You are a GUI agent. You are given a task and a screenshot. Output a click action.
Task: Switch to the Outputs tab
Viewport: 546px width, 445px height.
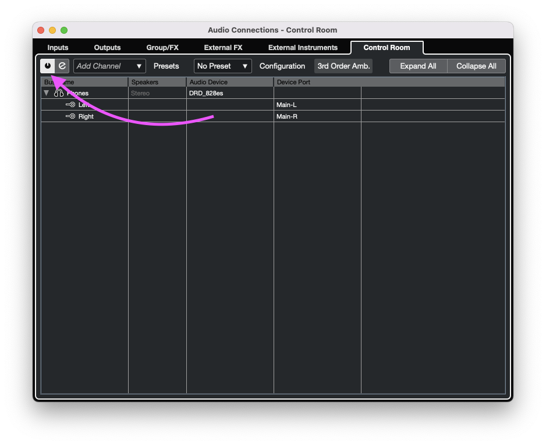point(107,48)
